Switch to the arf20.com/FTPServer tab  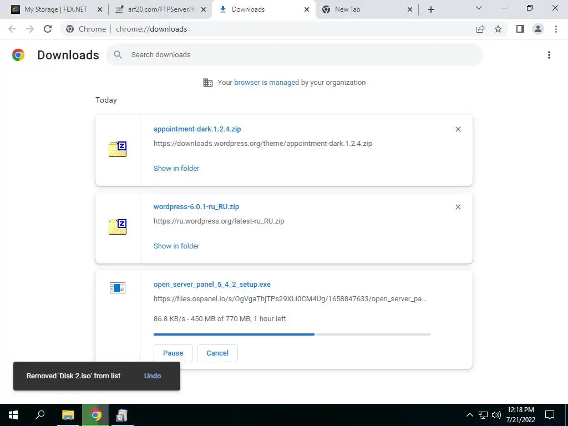pyautogui.click(x=160, y=9)
